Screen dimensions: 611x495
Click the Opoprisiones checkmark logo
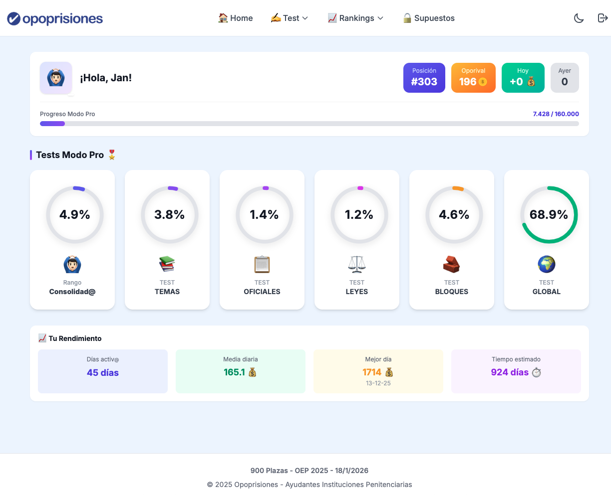(x=13, y=19)
